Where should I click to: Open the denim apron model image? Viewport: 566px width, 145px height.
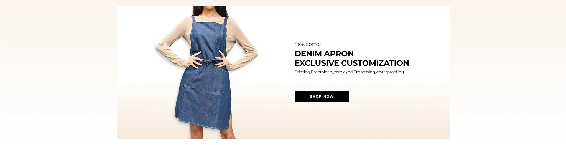point(206,72)
